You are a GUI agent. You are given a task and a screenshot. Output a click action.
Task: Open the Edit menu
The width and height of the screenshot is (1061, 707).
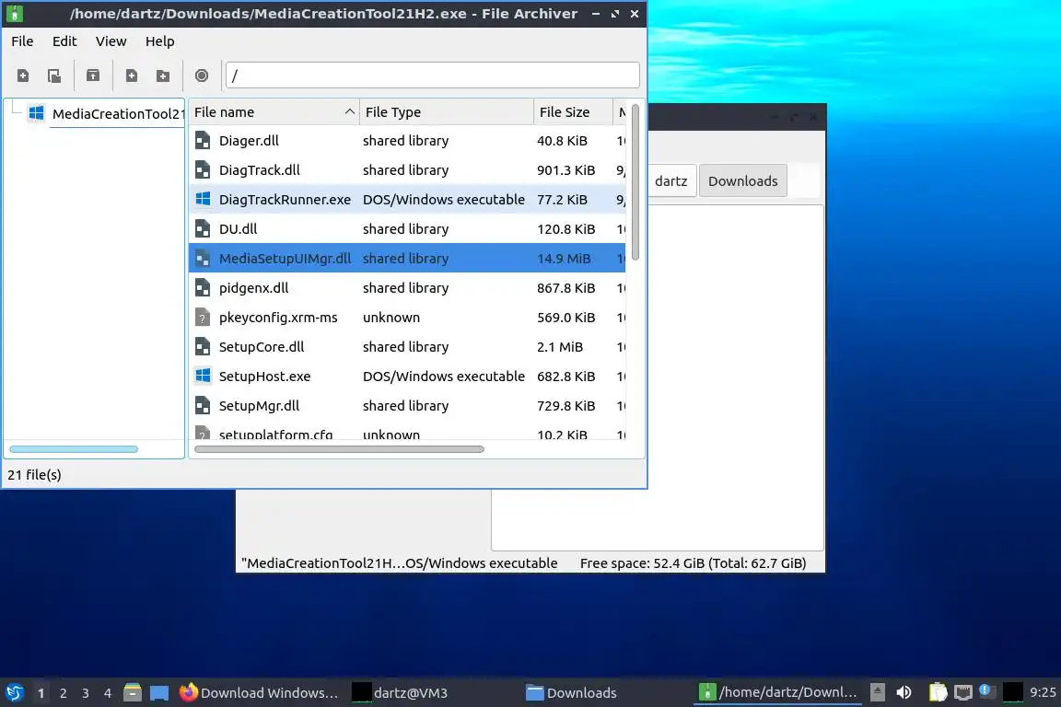pyautogui.click(x=64, y=41)
